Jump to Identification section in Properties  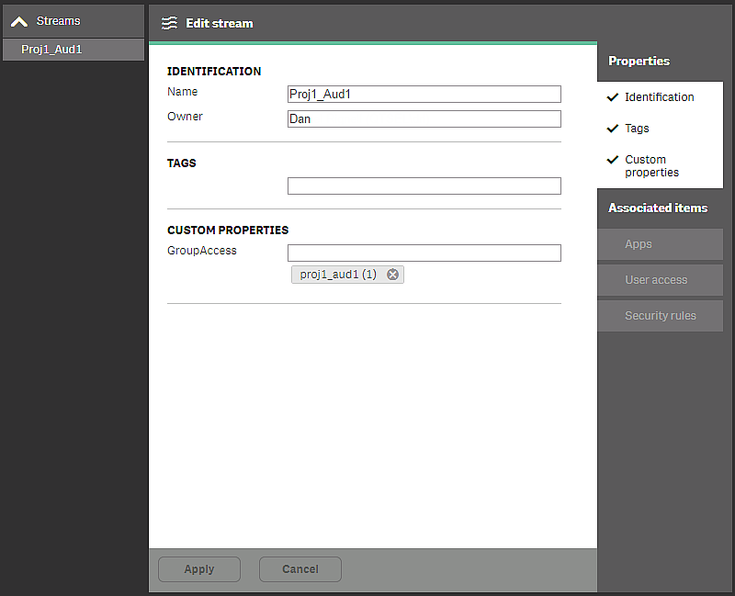click(658, 97)
